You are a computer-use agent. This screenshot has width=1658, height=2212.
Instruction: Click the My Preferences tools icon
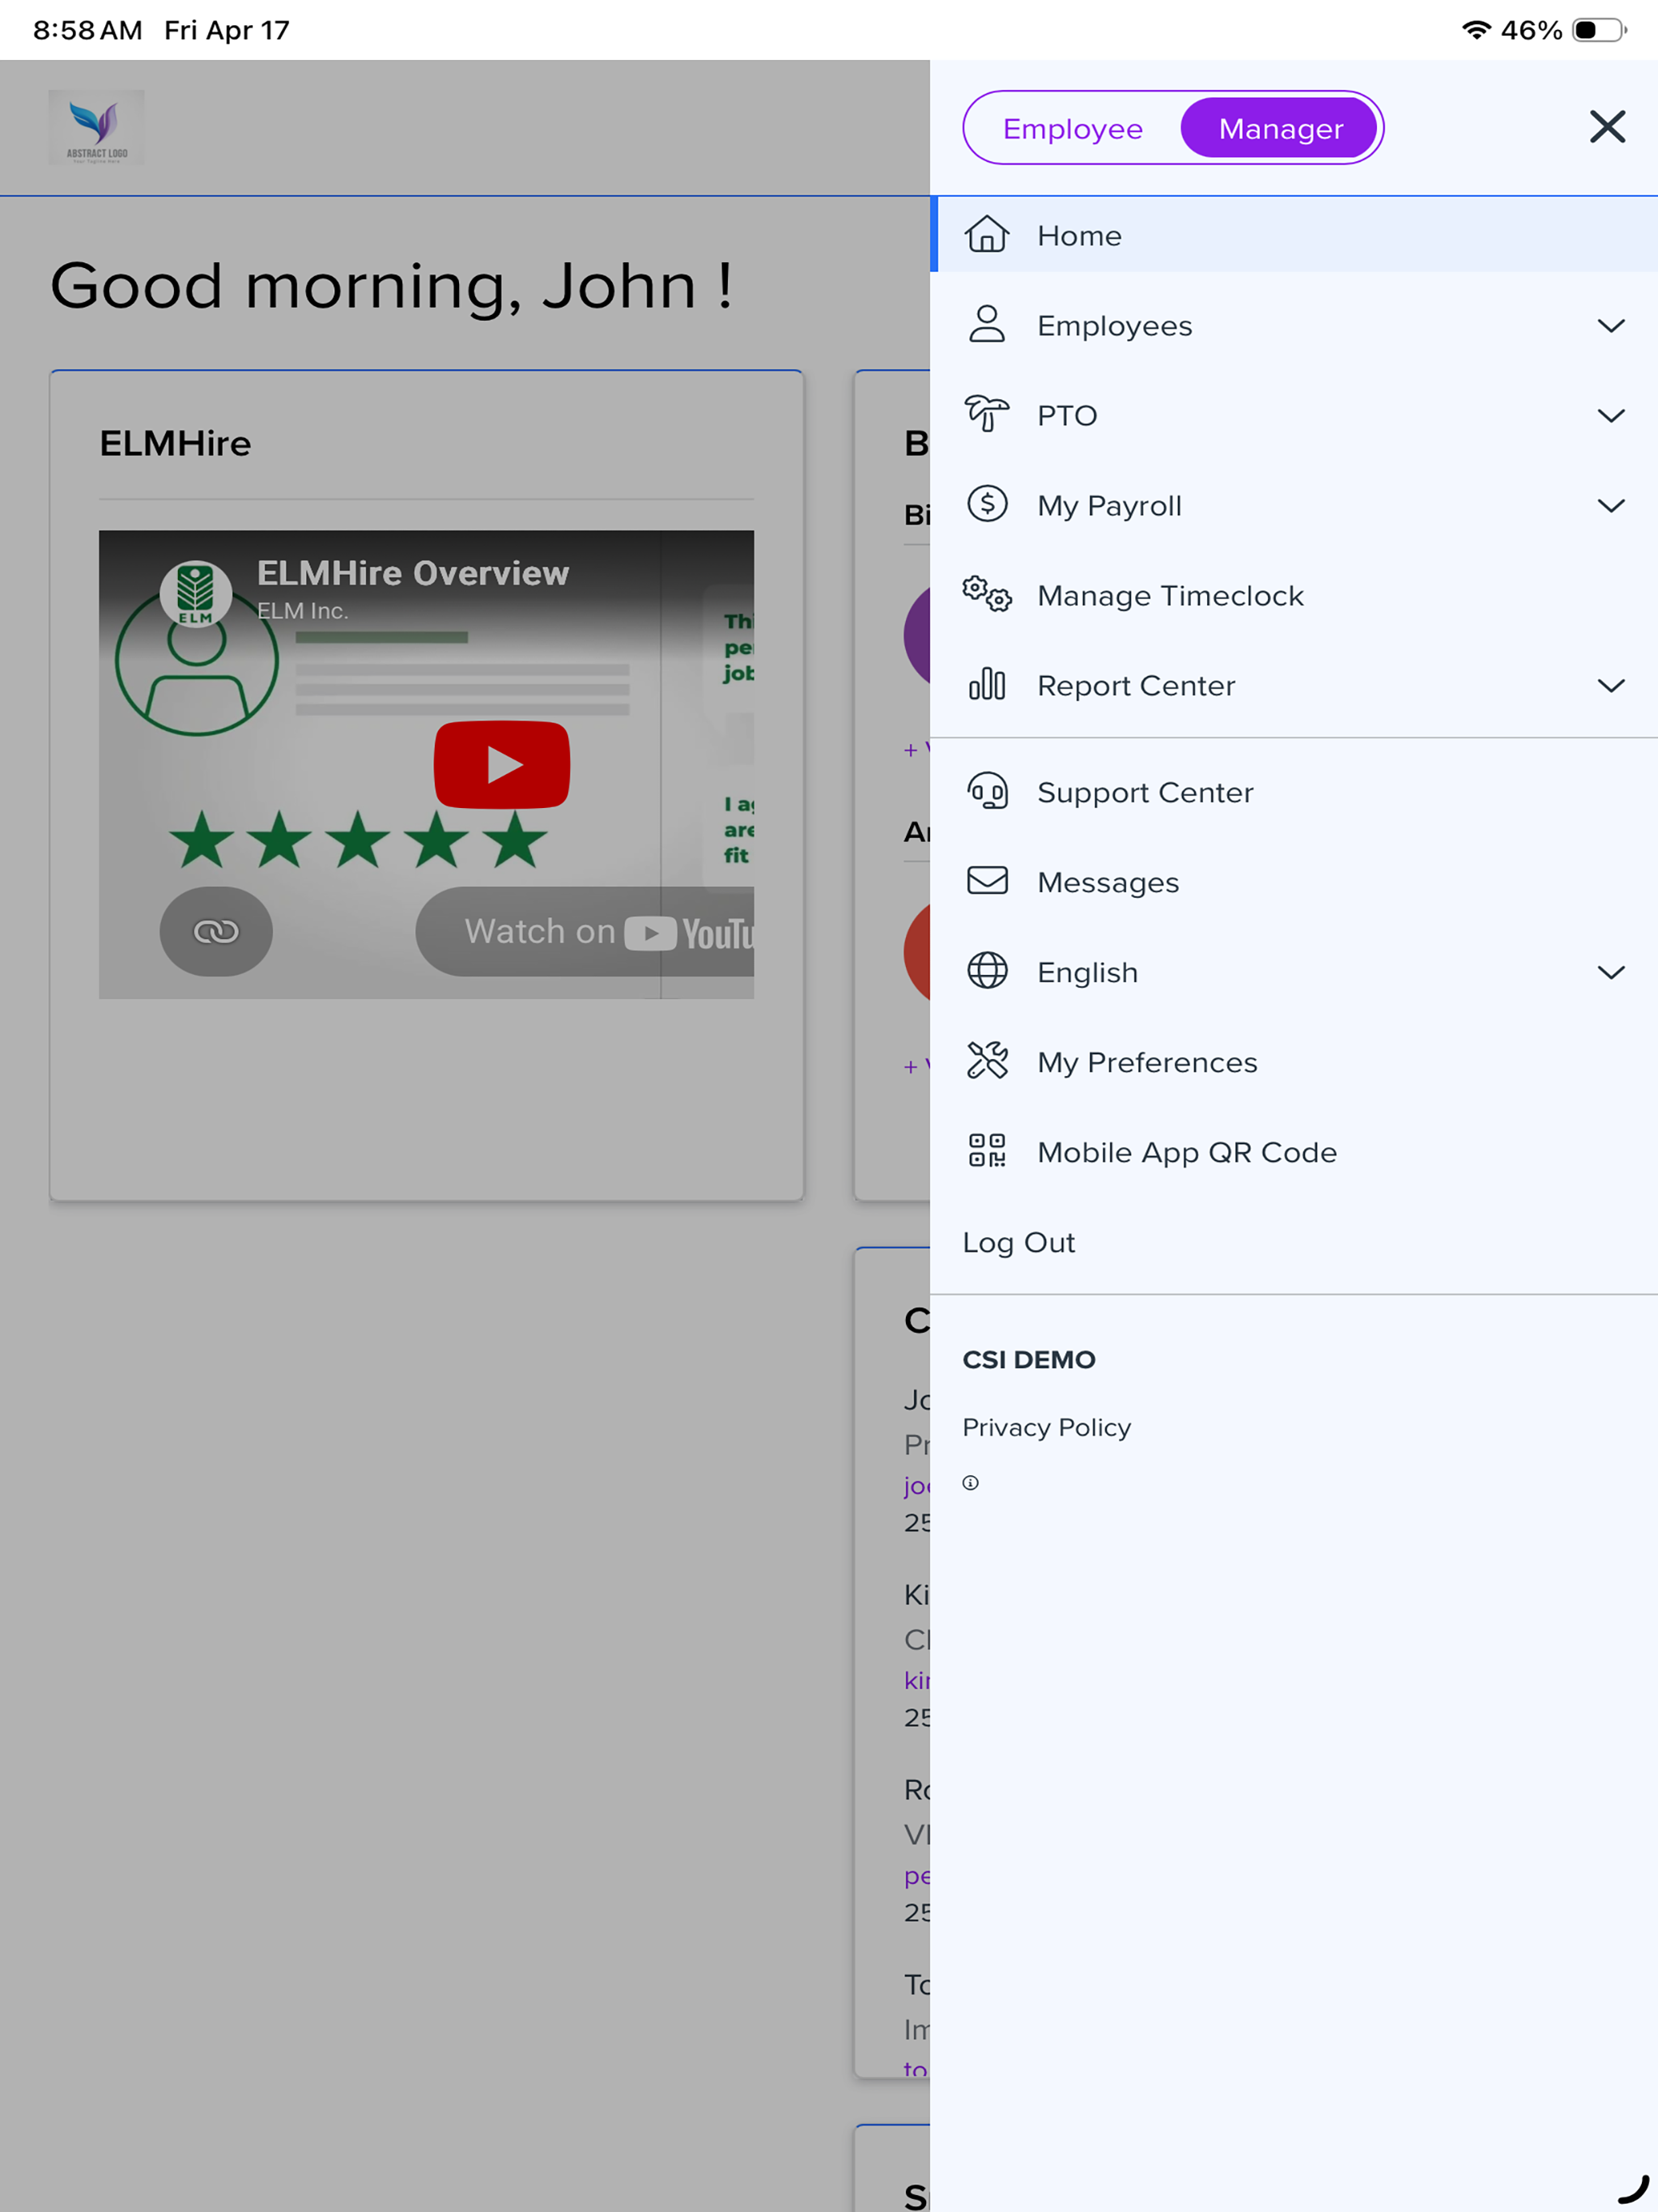[x=987, y=1061]
